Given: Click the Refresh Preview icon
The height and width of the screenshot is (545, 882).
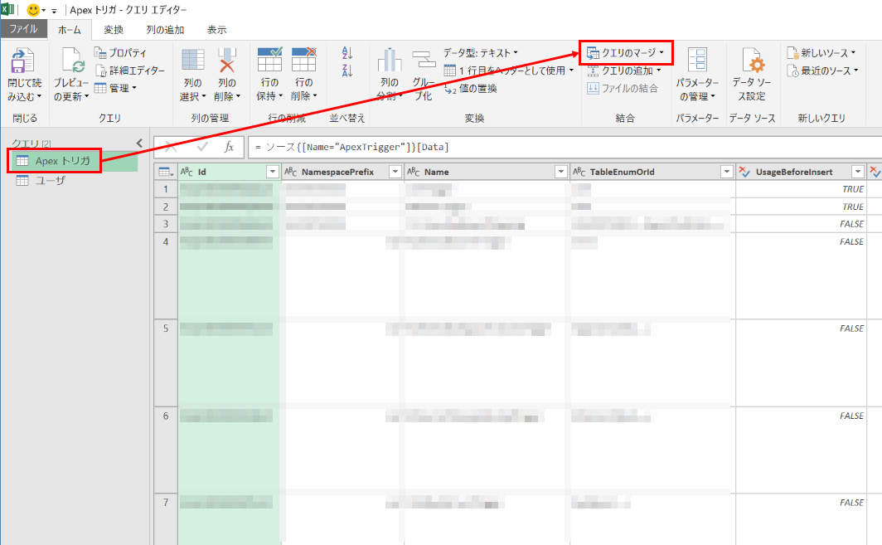Looking at the screenshot, I should [73, 61].
